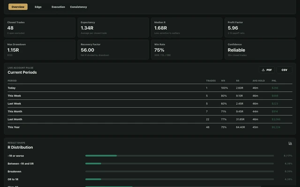
Task: Select the Median R card
Action: point(187,28)
